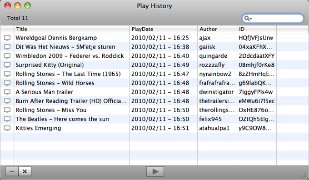Click monitor icon beside Kitties Emerging row
The height and width of the screenshot is (180, 309).
[7, 128]
